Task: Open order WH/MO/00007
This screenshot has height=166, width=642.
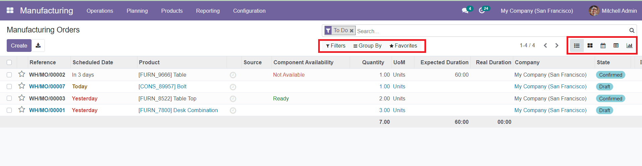Action: [x=47, y=87]
